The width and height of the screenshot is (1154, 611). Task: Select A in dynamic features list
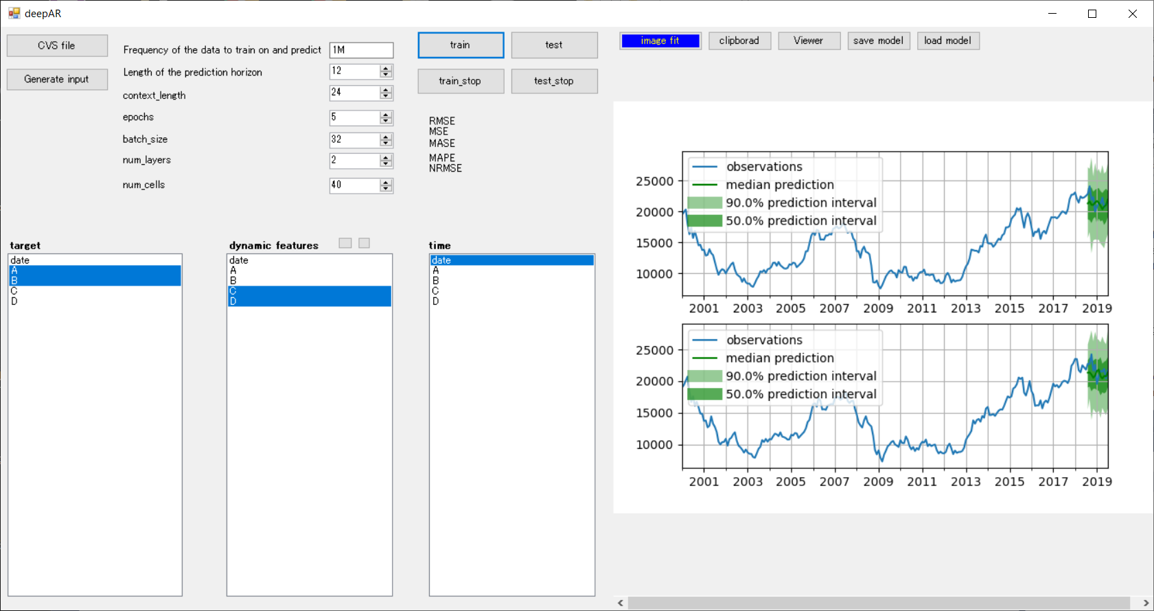(x=310, y=270)
